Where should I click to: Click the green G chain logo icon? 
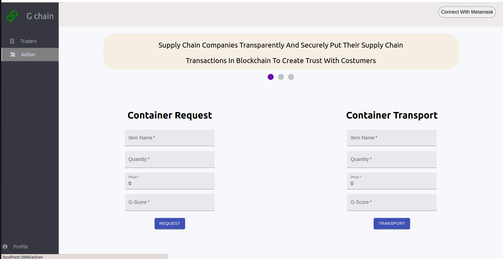tap(12, 16)
